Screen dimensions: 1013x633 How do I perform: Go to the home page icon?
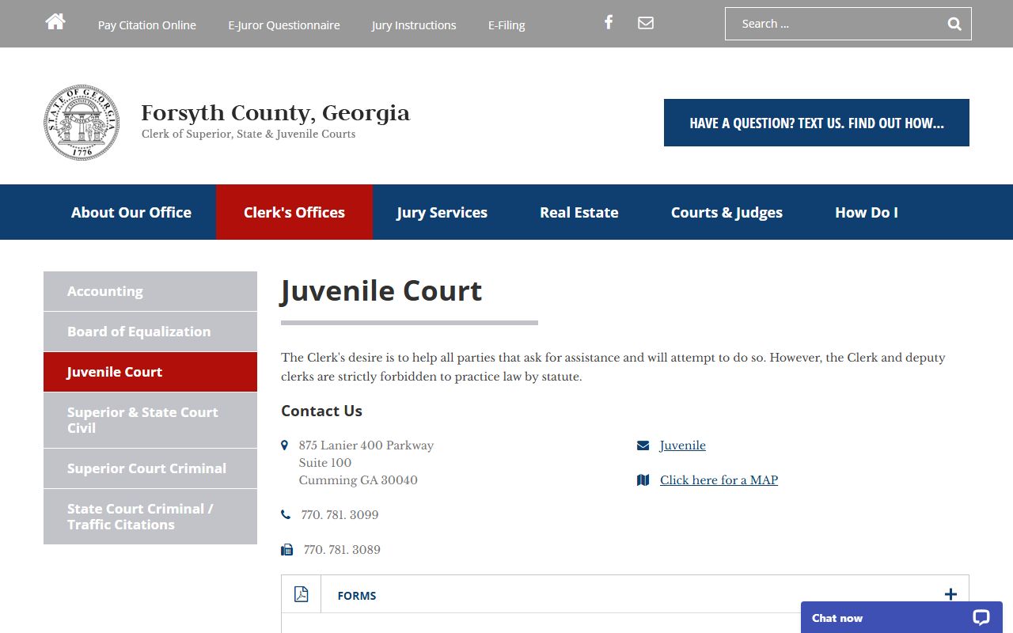coord(55,22)
